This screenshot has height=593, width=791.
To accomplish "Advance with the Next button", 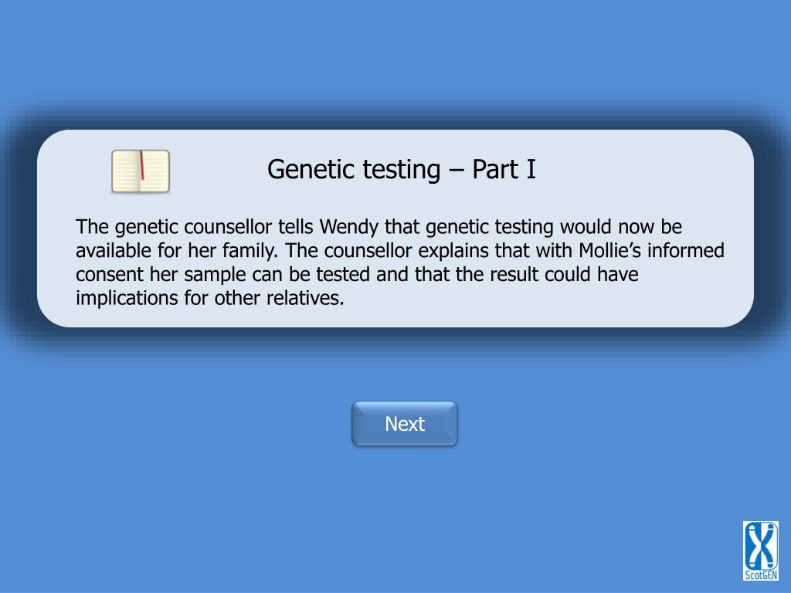I will (x=405, y=424).
